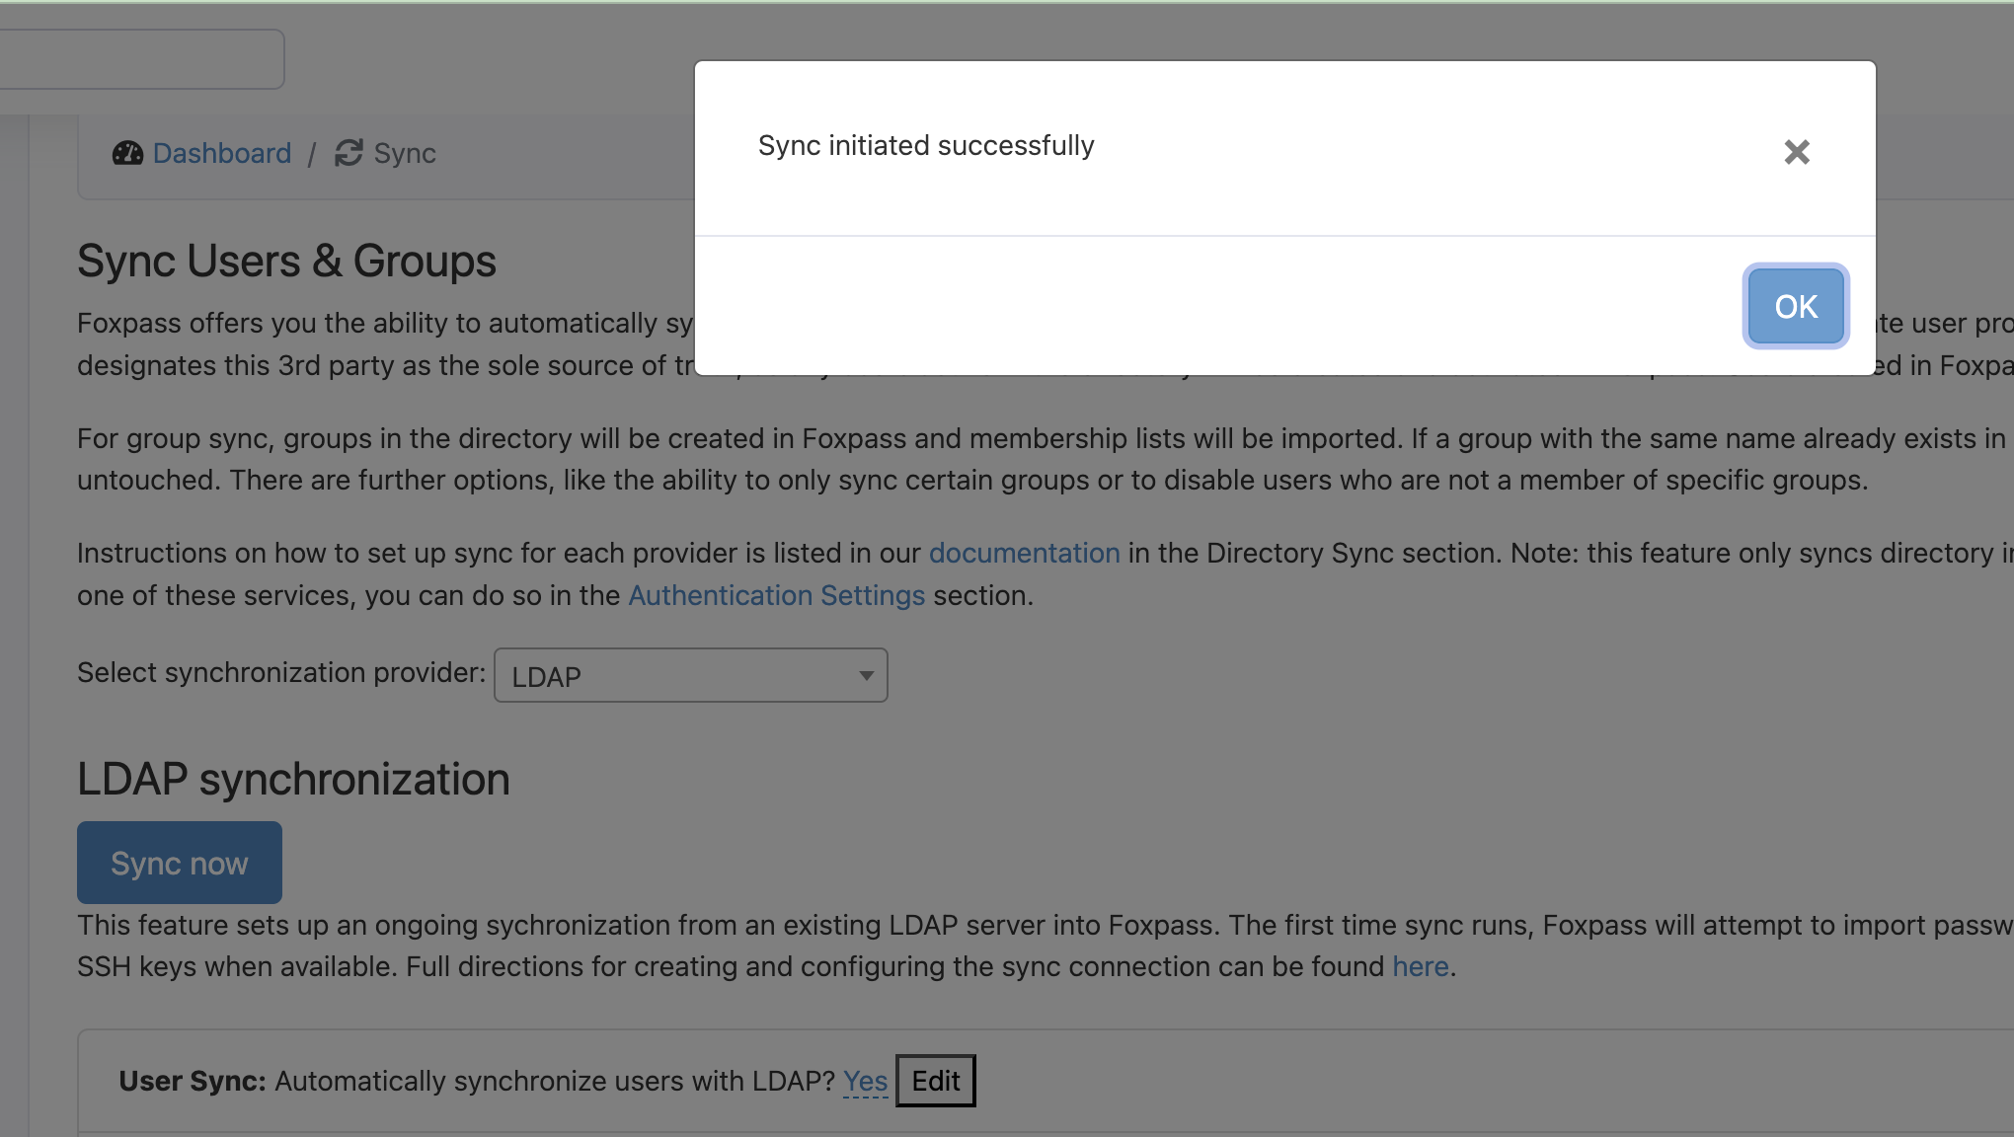Open the 'here' directions link
This screenshot has width=2014, height=1137.
coord(1420,966)
